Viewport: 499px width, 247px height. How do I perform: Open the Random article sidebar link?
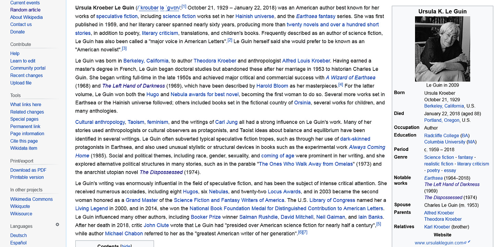[x=25, y=10]
